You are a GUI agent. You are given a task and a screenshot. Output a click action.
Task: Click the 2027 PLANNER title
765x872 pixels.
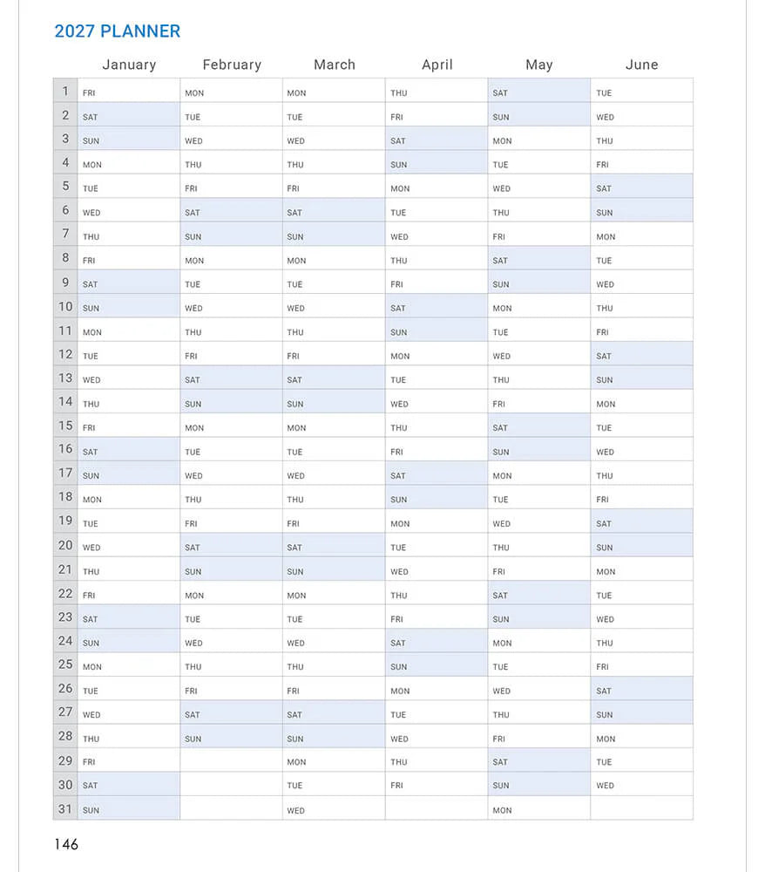(117, 31)
